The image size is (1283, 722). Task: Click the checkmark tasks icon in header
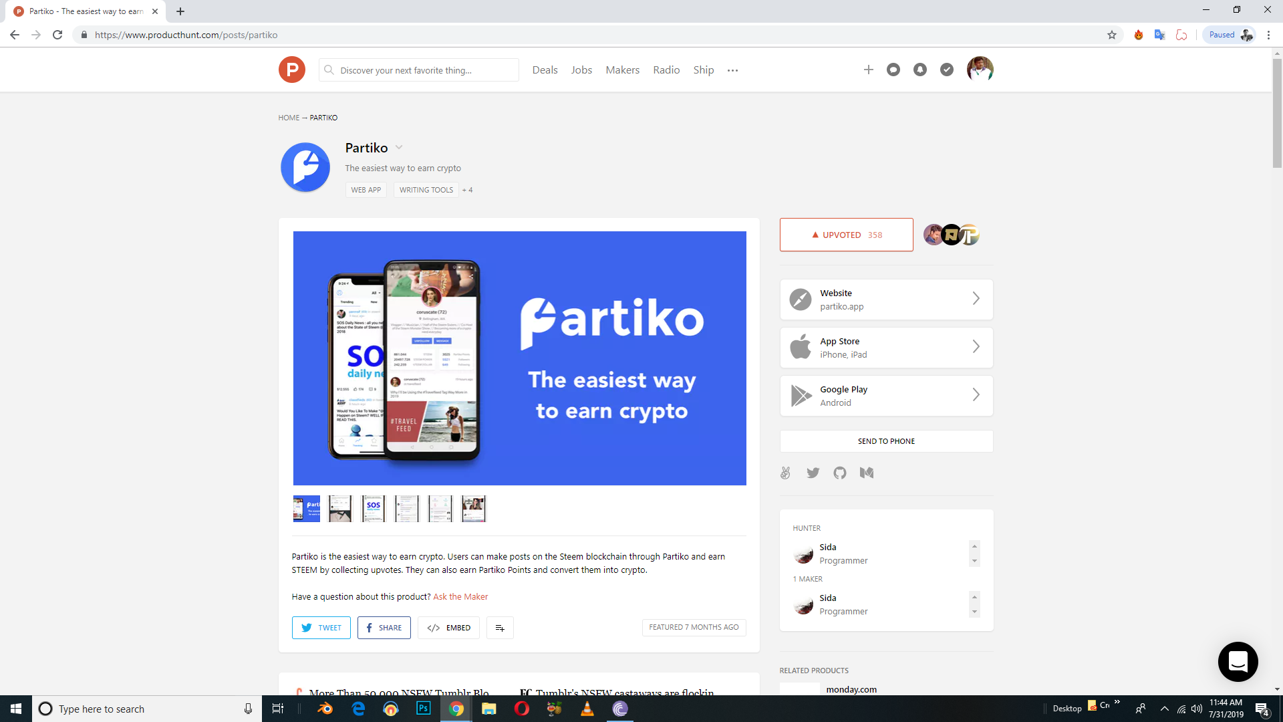[x=947, y=70]
